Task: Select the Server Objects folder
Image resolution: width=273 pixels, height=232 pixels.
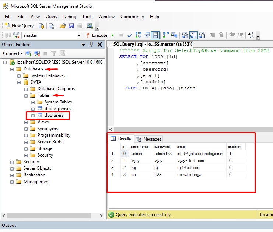Action: [38, 168]
